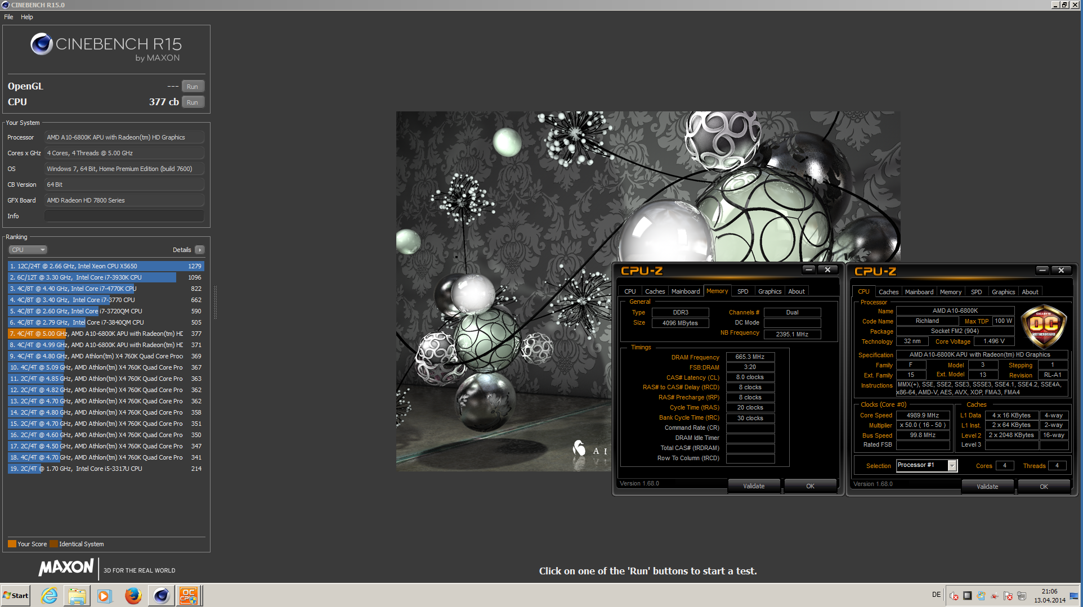This screenshot has width=1083, height=607.
Task: Open Windows Explorer folder icon in taskbar
Action: click(x=77, y=595)
